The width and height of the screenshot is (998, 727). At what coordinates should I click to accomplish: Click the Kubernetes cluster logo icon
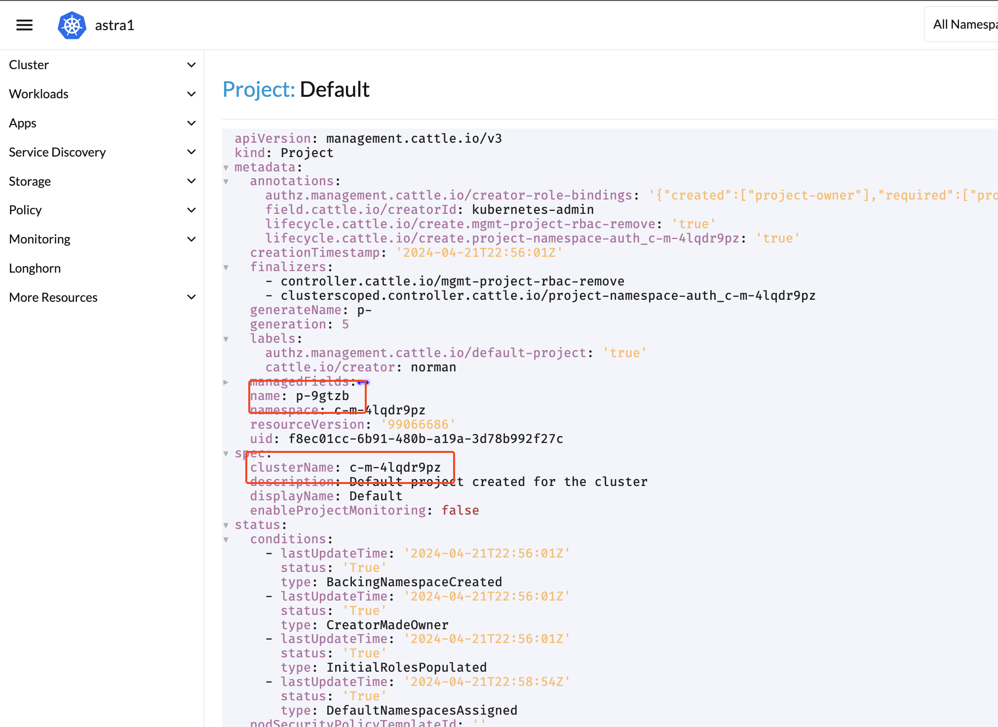(x=72, y=25)
